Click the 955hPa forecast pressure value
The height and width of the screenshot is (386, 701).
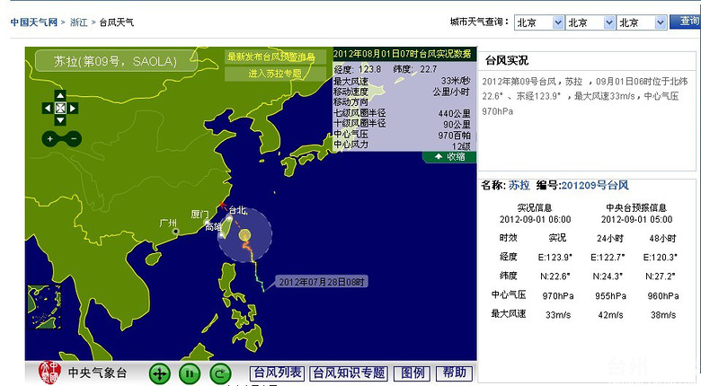click(x=610, y=295)
